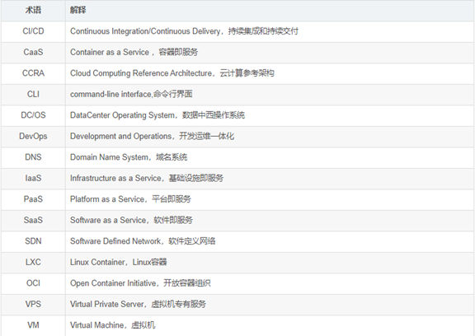Click the PaaS term cell
Image resolution: width=475 pixels, height=336 pixels.
point(33,199)
